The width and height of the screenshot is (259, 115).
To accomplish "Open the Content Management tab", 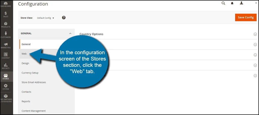I will 34,111.
